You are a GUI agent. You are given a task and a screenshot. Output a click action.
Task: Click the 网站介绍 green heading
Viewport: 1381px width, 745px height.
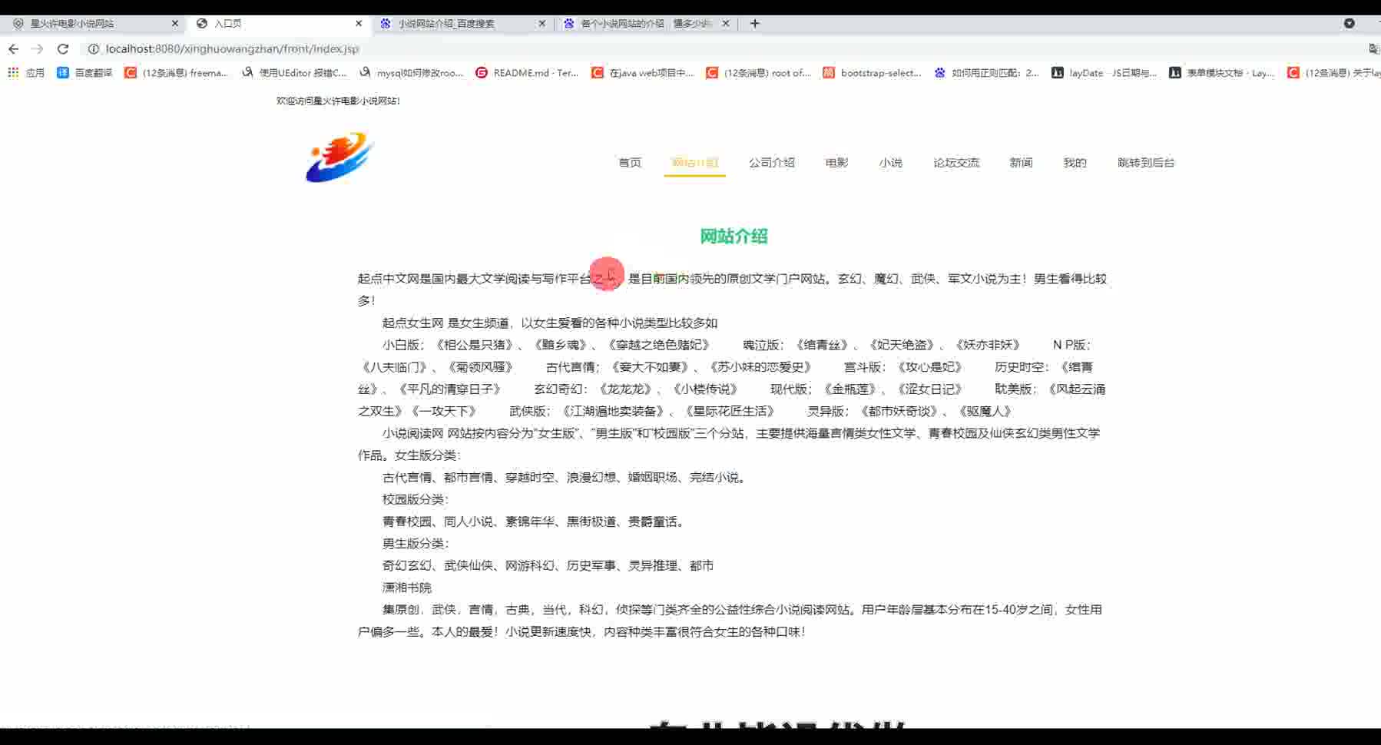tap(734, 236)
